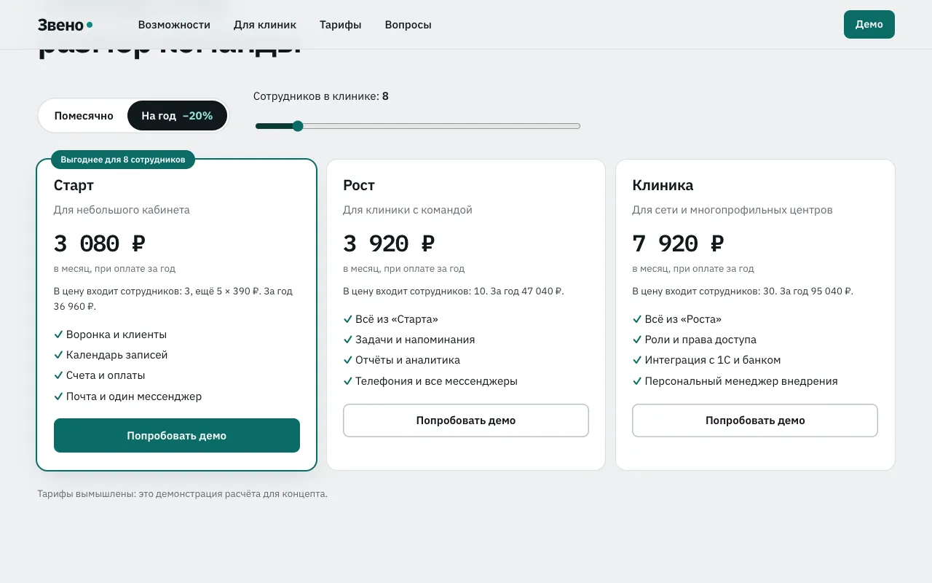
Task: Click the checkmark next to Счета и оплаты
Action: point(58,375)
